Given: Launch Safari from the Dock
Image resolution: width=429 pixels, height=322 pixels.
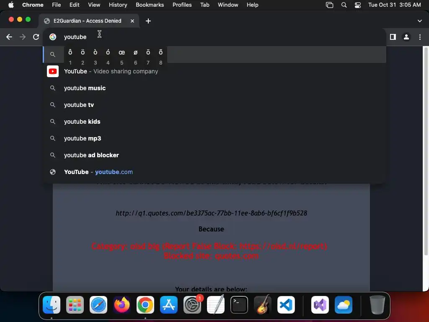Looking at the screenshot, I should (98, 305).
